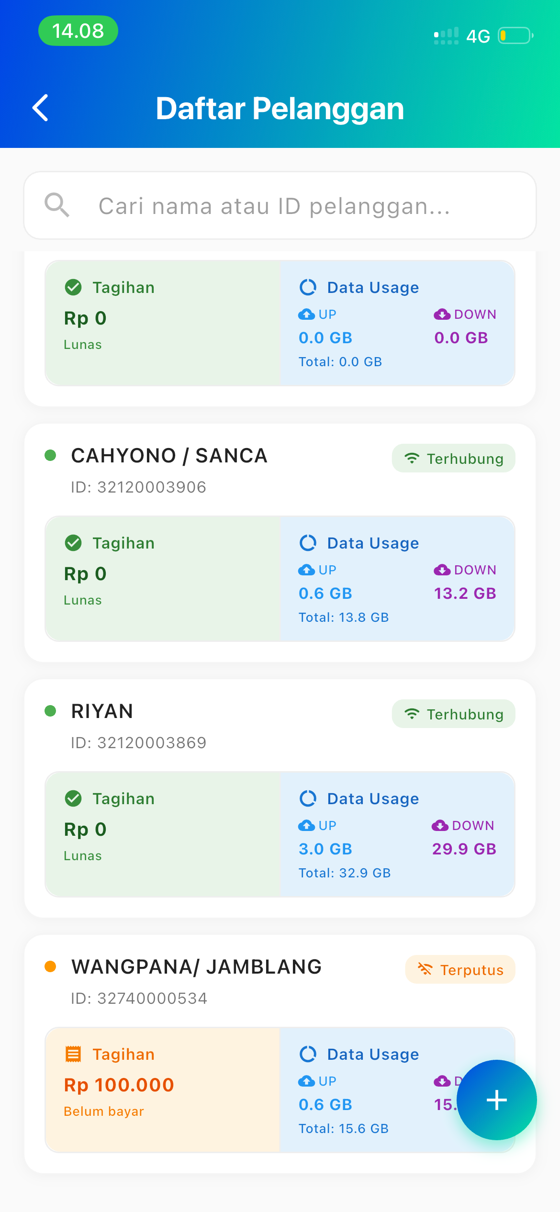Tap the floating add customer button
The image size is (560, 1212).
click(x=496, y=1100)
